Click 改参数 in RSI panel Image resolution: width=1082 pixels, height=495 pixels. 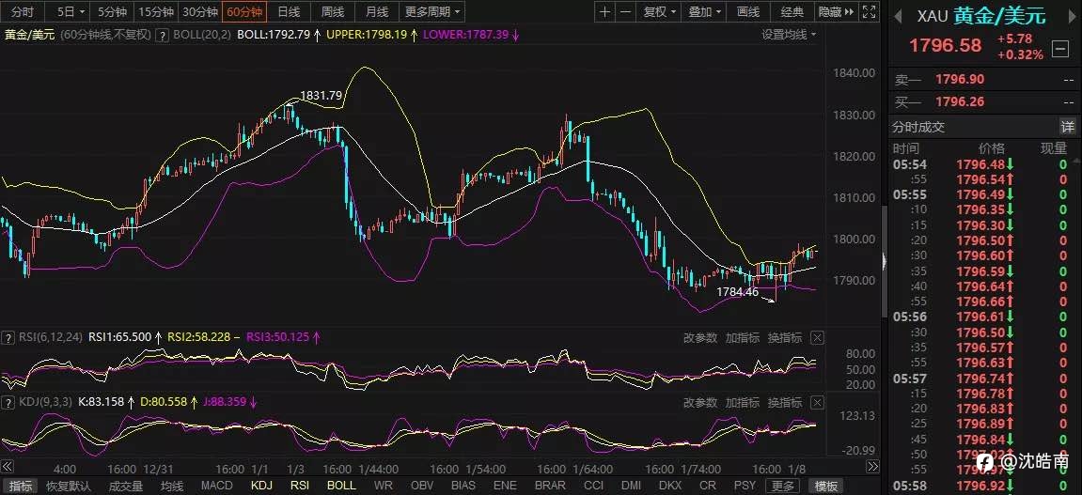point(700,338)
